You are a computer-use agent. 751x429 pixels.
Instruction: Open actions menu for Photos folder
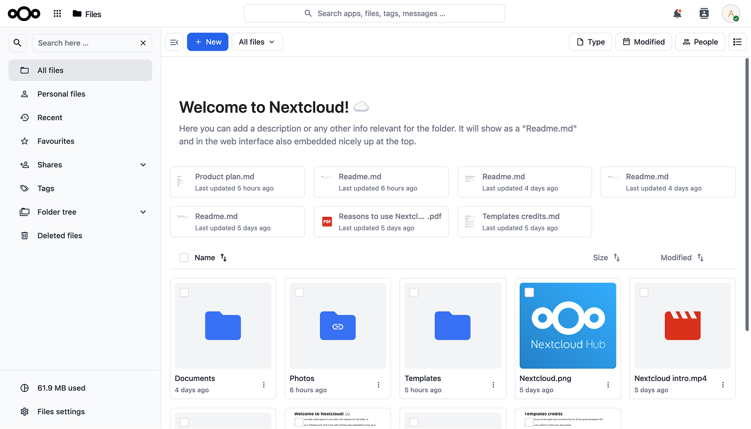click(379, 385)
